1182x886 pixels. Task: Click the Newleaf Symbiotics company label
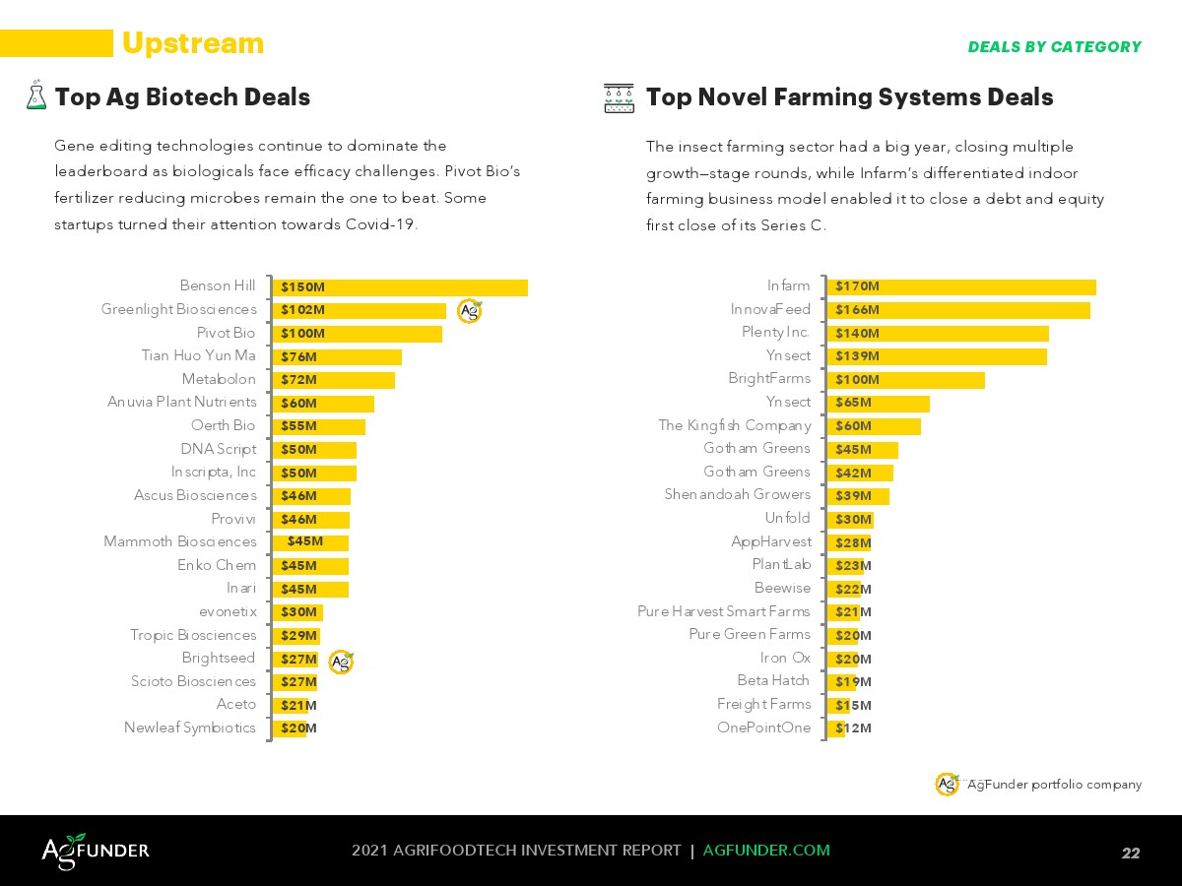tap(189, 728)
